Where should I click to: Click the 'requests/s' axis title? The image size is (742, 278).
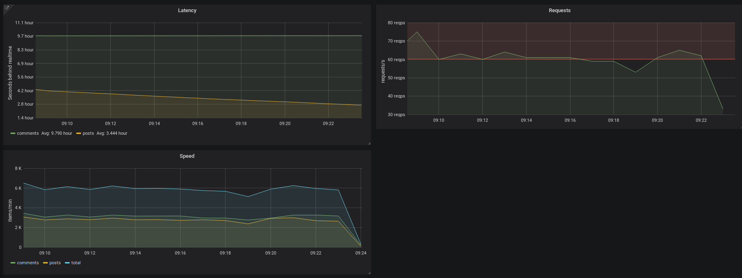point(383,71)
